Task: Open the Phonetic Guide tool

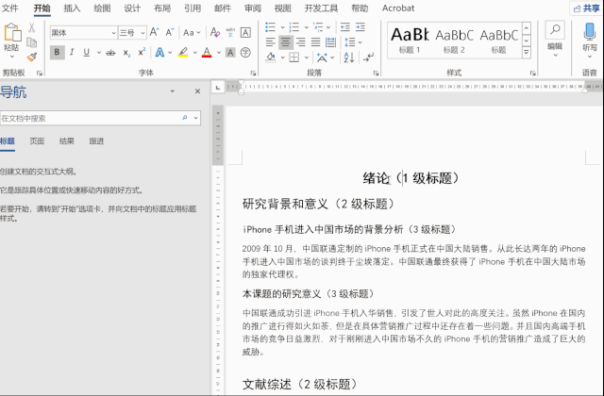Action: (230, 32)
